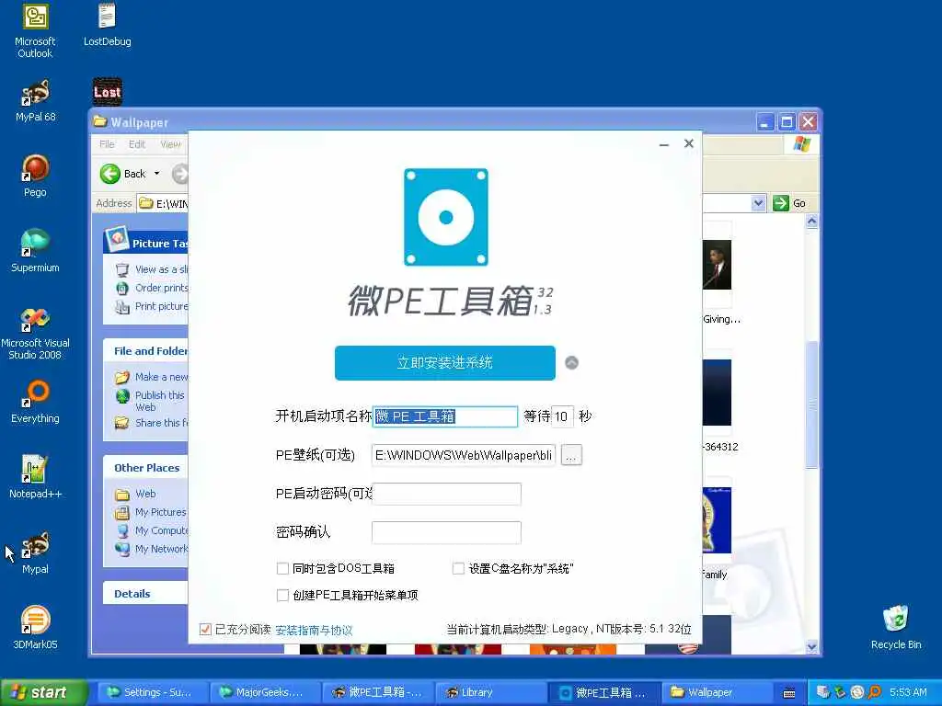This screenshot has width=942, height=706.
Task: Click the dark blue wallpaper thumbnail
Action: (717, 393)
